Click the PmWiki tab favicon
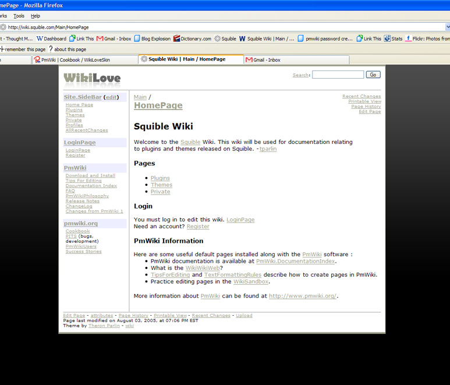This screenshot has width=450, height=385. point(37,60)
